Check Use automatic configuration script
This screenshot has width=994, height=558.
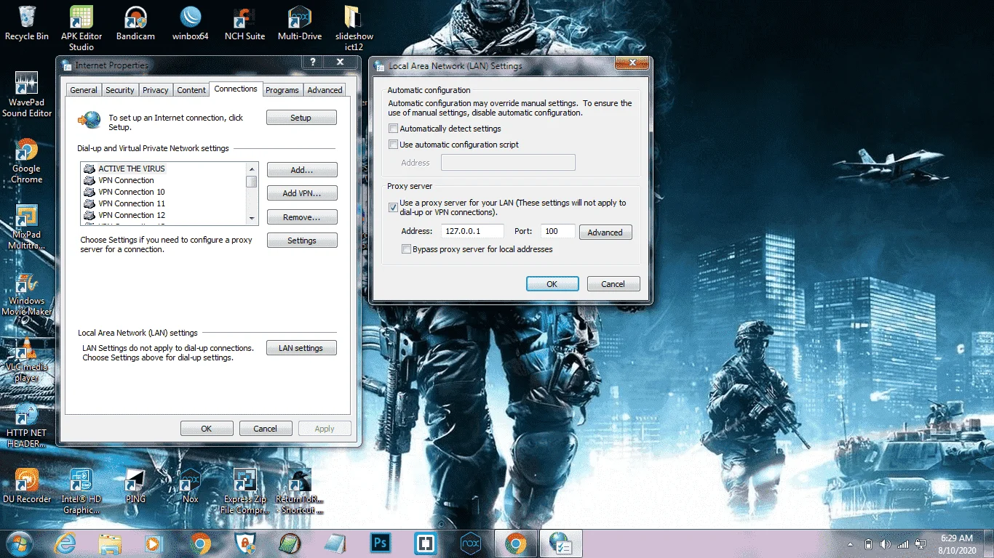click(x=394, y=145)
